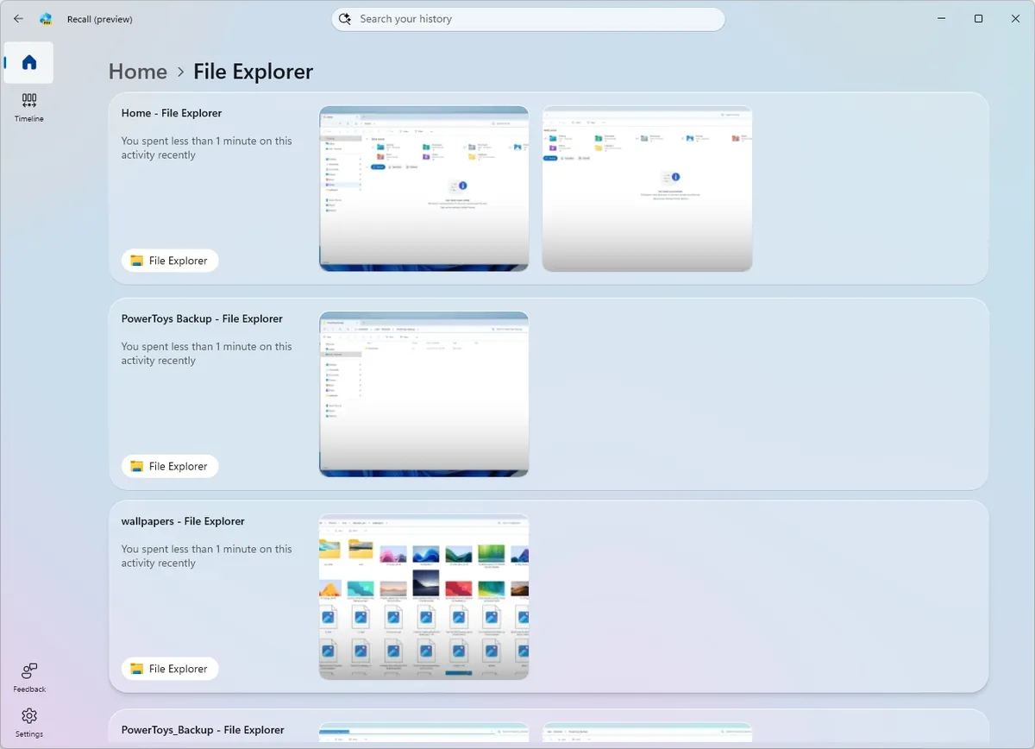The width and height of the screenshot is (1035, 749).
Task: Click File Explorer chip under Home activity
Action: tap(170, 261)
